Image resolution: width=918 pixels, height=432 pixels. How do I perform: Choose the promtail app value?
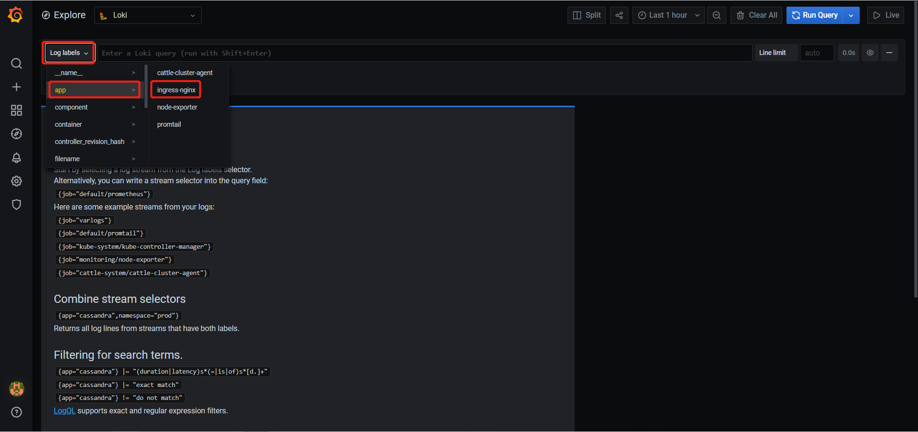[169, 124]
